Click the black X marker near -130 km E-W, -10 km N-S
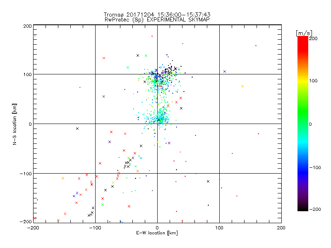331x248 pixels. (77, 129)
